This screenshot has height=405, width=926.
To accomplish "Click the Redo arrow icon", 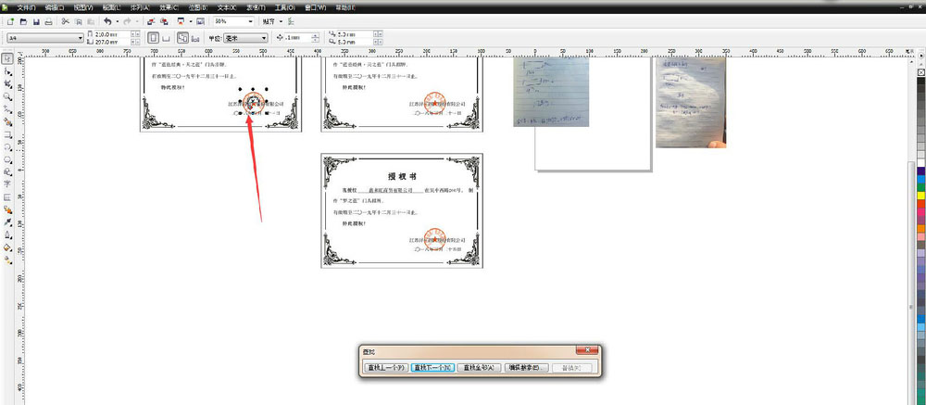I will pyautogui.click(x=126, y=21).
